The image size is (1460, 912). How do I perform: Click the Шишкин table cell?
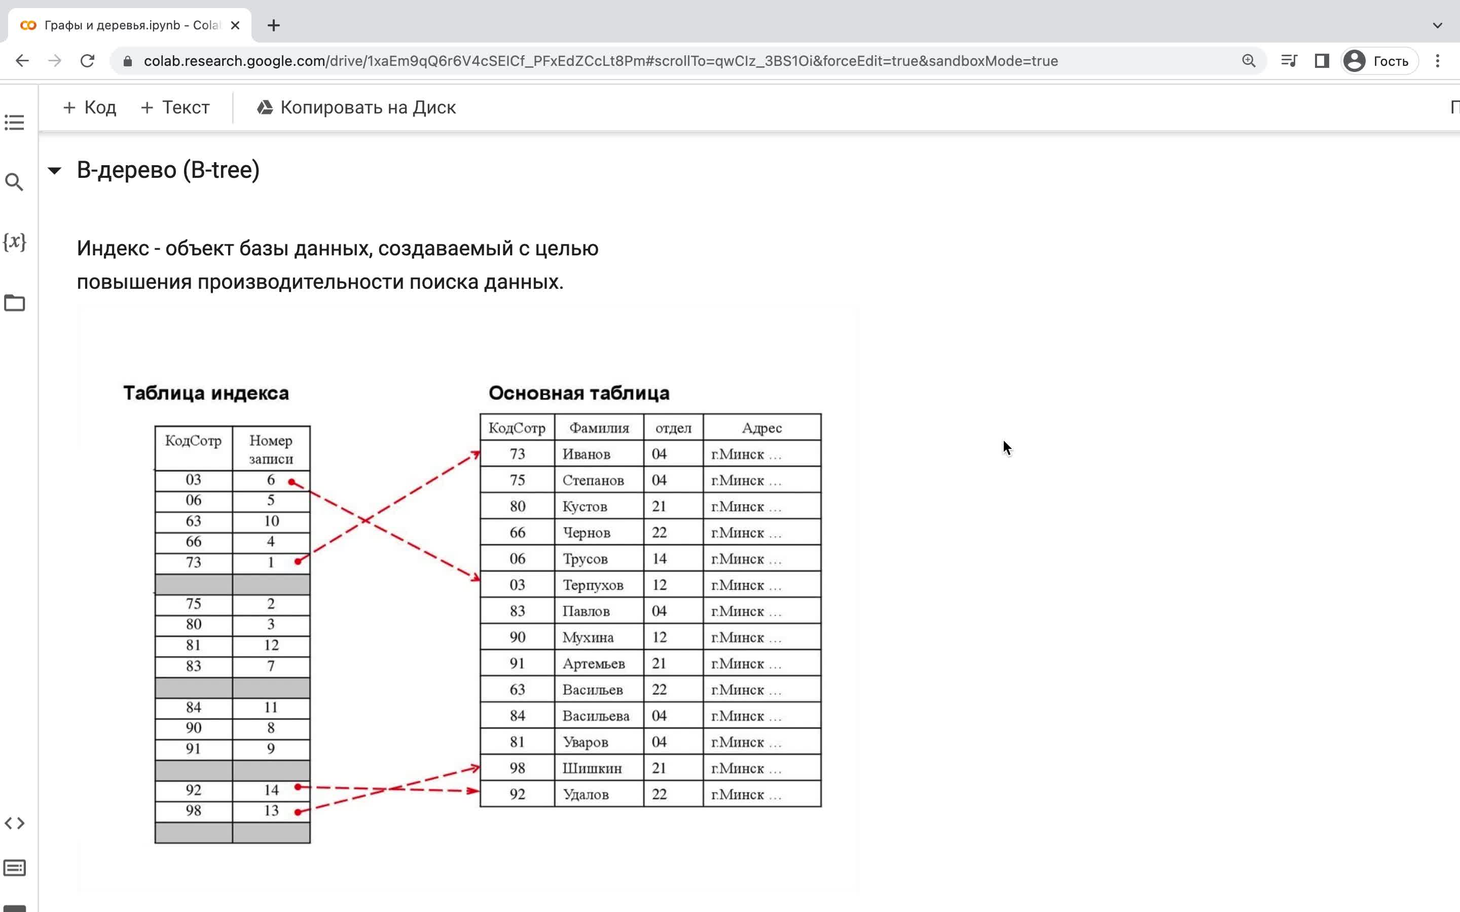coord(599,768)
